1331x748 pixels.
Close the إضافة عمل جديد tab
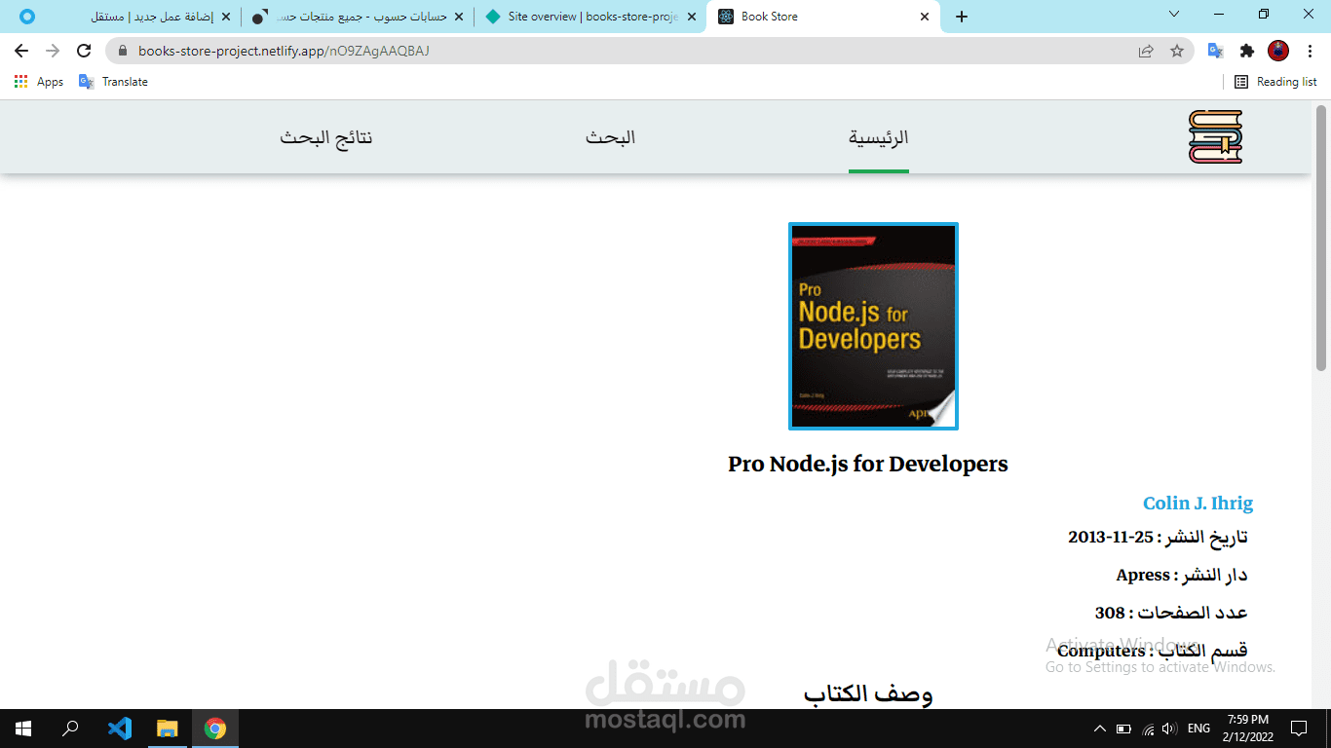(225, 17)
